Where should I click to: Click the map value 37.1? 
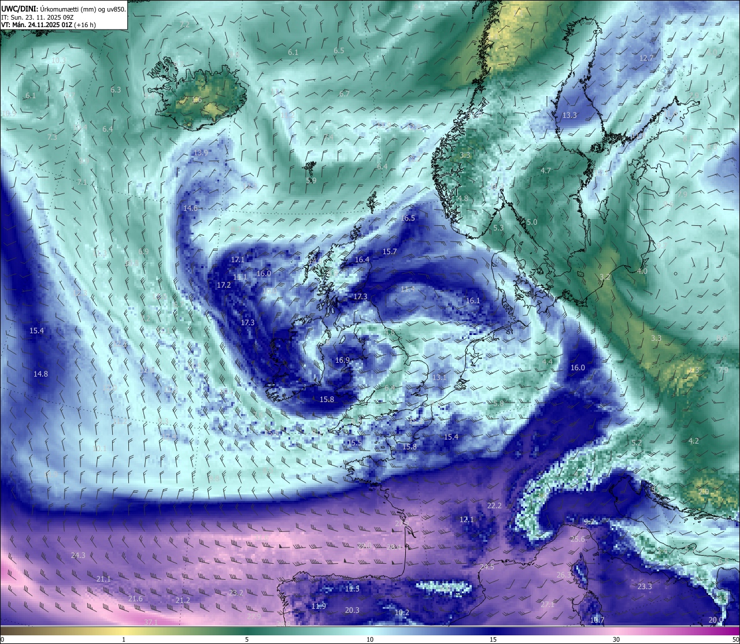(x=151, y=622)
